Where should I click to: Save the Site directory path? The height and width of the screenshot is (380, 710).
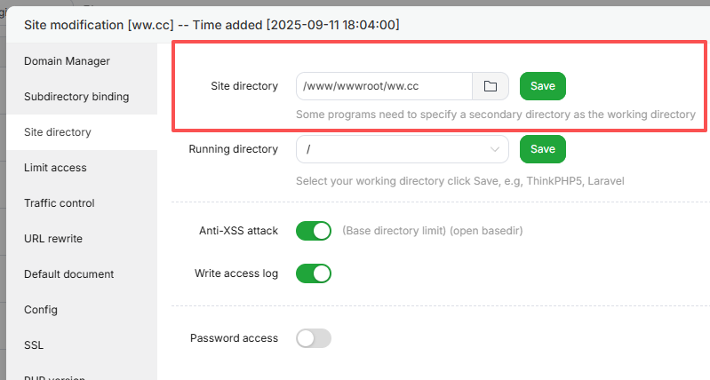(x=542, y=86)
